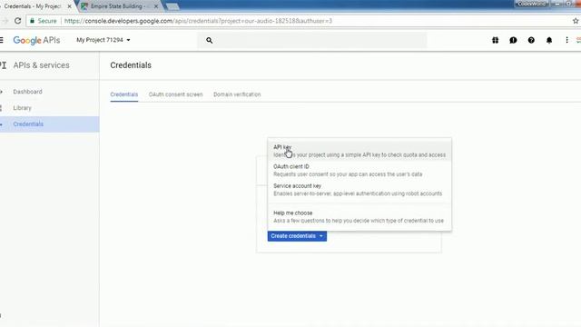Bookmark this page with the star icon
581x327 pixels.
[x=576, y=21]
